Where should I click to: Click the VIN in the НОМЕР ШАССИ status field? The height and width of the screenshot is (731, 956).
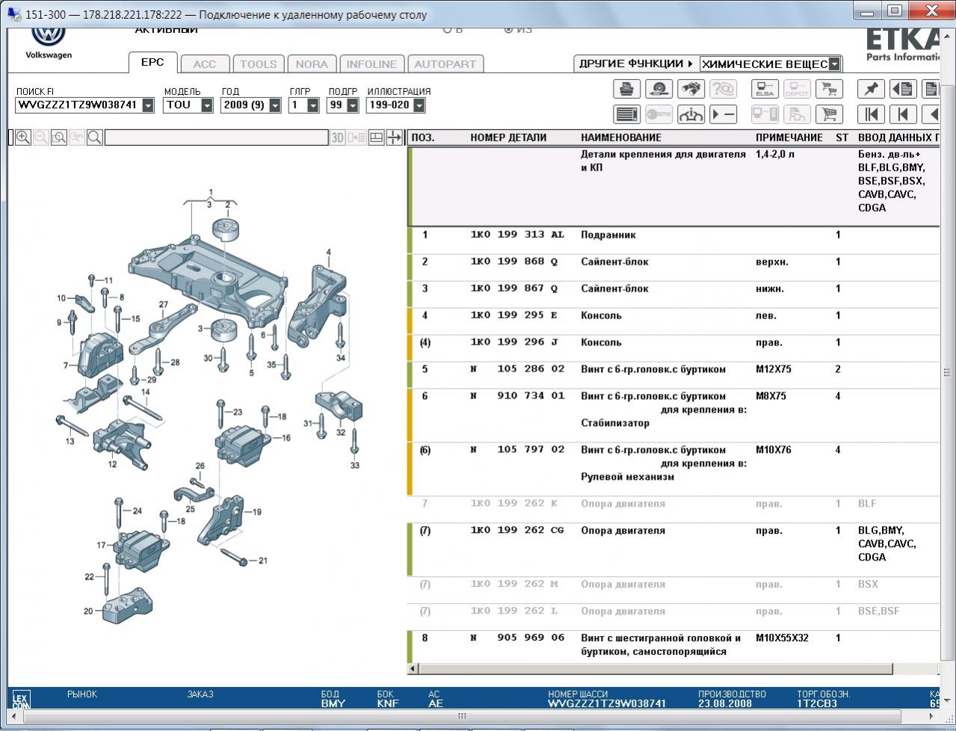tap(607, 703)
